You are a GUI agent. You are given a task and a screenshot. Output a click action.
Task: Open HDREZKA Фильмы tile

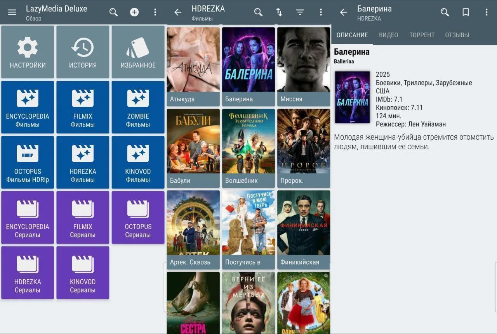(83, 162)
